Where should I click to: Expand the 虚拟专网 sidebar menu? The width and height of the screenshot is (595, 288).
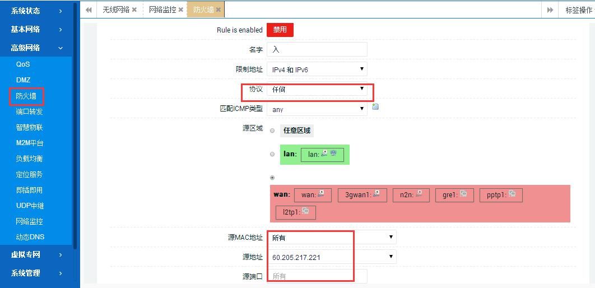click(37, 254)
